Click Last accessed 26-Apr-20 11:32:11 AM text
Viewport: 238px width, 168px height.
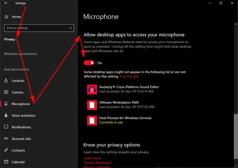tap(126, 91)
